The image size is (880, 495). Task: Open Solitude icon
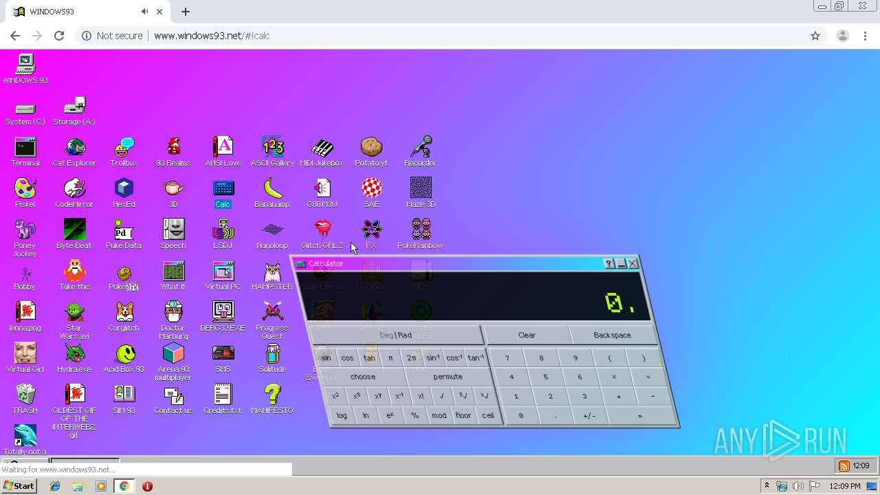point(272,358)
